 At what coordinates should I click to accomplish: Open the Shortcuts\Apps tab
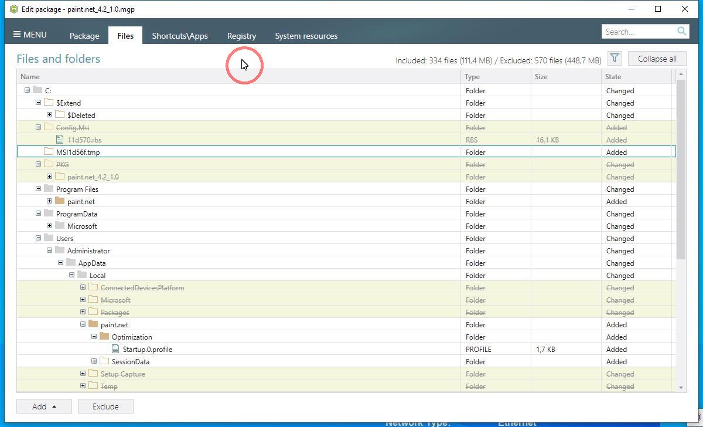tap(180, 36)
